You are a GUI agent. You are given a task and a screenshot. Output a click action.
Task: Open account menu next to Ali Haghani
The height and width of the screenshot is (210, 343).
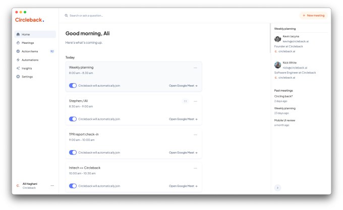click(52, 185)
